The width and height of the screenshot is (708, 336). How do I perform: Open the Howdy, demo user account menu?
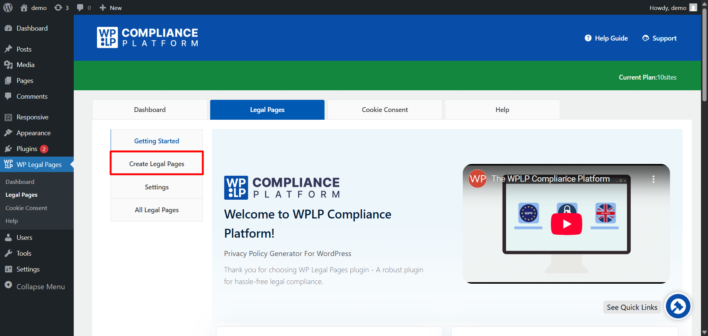[x=672, y=8]
